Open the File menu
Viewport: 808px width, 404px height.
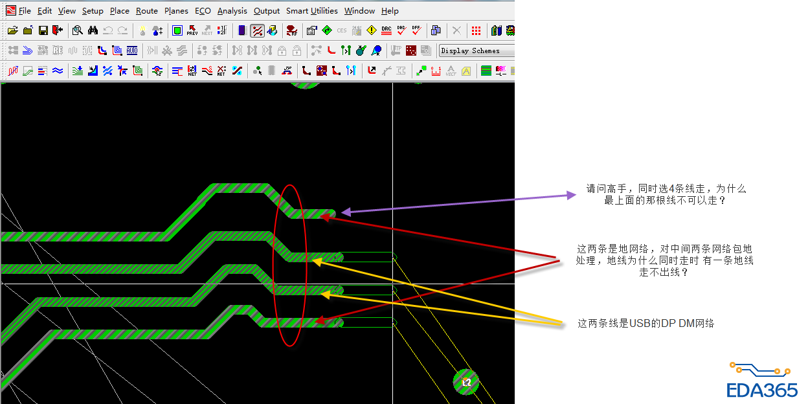coord(25,11)
